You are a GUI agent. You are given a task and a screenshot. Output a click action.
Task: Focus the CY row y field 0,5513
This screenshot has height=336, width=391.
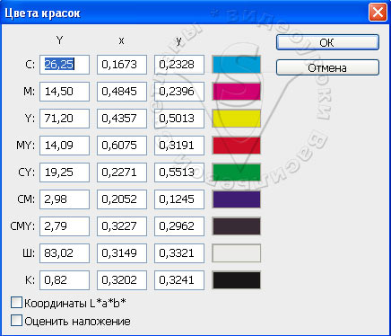coord(179,172)
